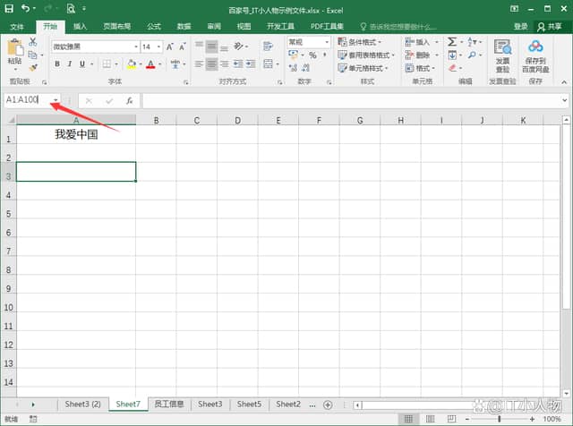Click the font color red A swatch

coord(150,64)
